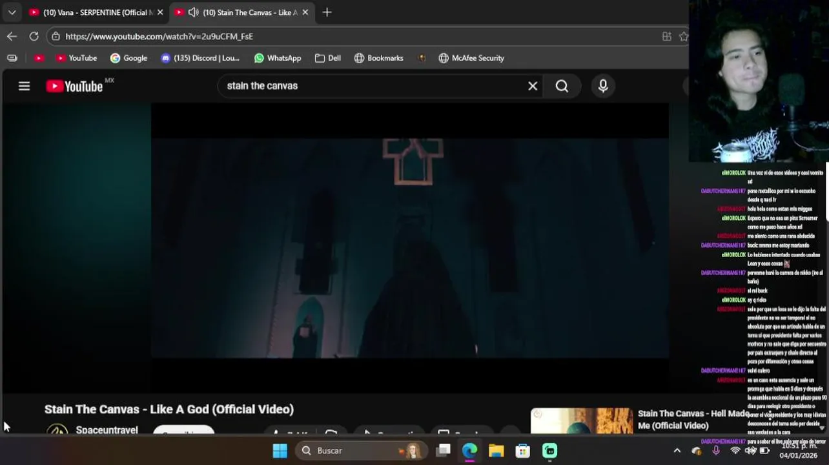This screenshot has height=465, width=829.
Task: Go back with the browser back arrow
Action: tap(12, 36)
